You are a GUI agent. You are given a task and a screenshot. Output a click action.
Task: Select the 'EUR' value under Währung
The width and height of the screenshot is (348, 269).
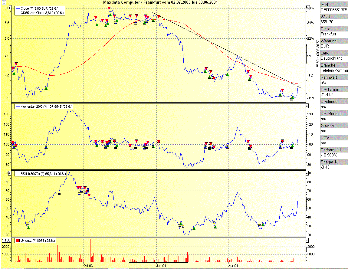[x=325, y=46]
